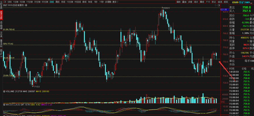
Task: Open the MACD(12,26,9) indicator dropdown arrow
Action: click(4, 105)
